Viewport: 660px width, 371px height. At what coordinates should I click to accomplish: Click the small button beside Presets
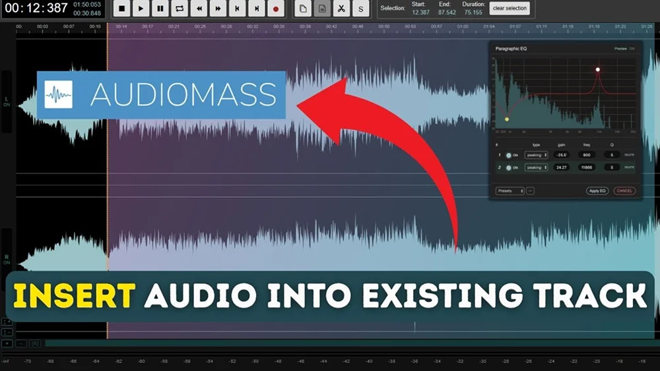[531, 190]
